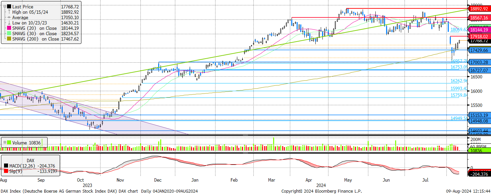Click the 18069.6 level label on chart

(x=459, y=30)
